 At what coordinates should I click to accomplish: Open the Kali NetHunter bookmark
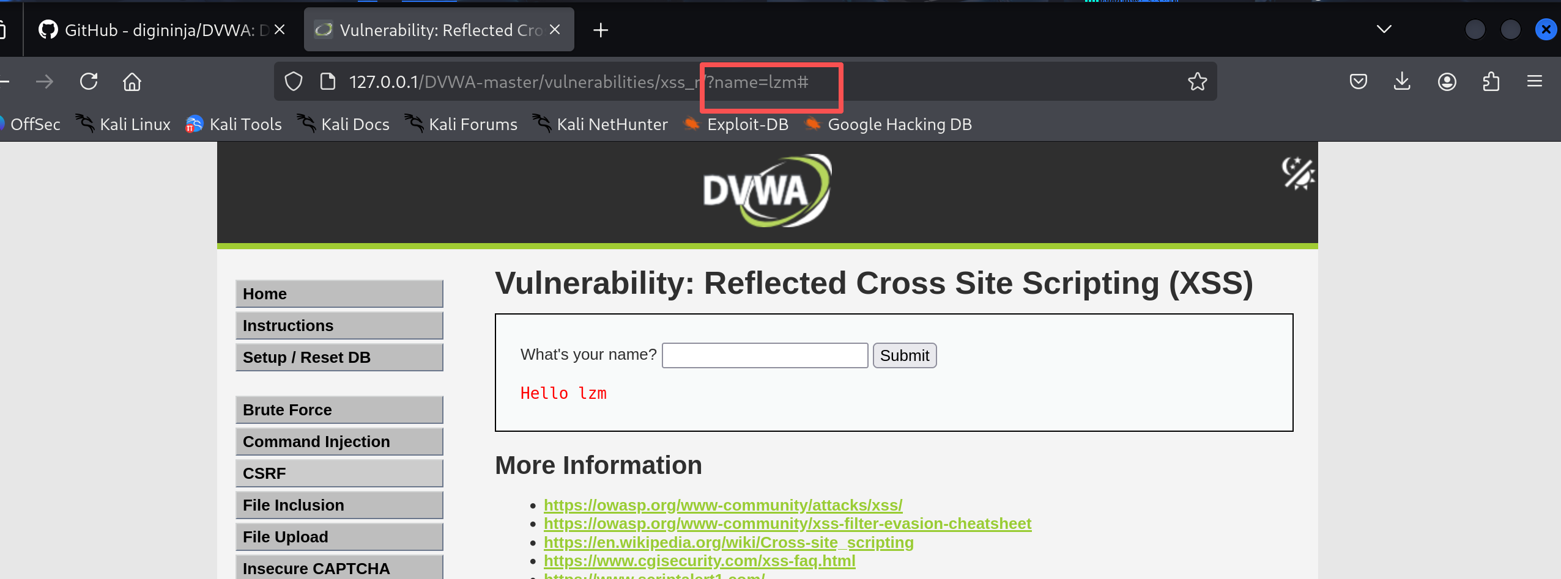point(600,124)
